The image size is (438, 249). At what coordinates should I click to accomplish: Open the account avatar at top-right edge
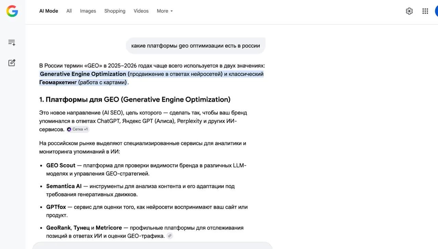click(436, 11)
